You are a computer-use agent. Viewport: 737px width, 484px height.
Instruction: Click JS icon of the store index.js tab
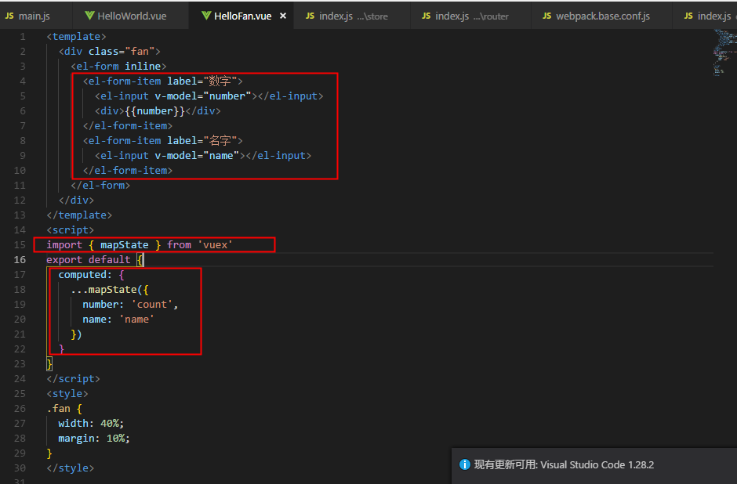[x=310, y=16]
